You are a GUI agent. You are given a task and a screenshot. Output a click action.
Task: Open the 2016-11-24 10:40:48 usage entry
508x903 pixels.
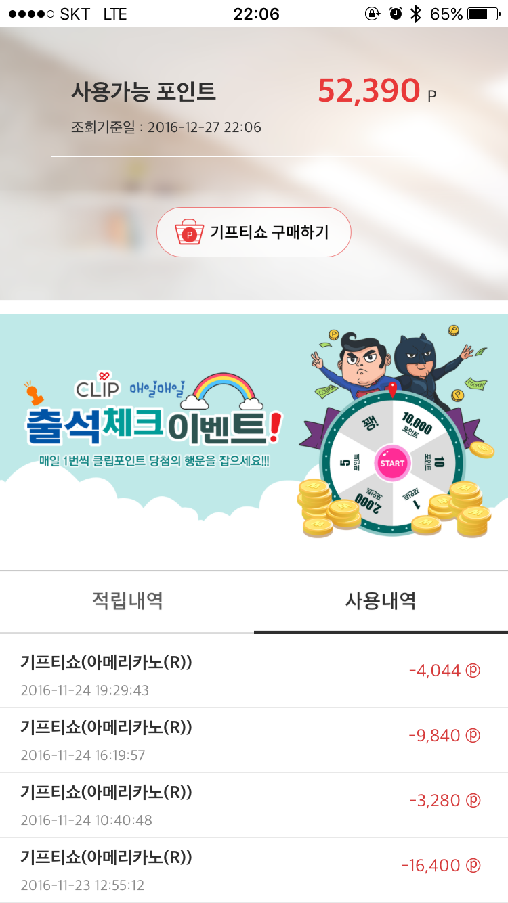[254, 805]
